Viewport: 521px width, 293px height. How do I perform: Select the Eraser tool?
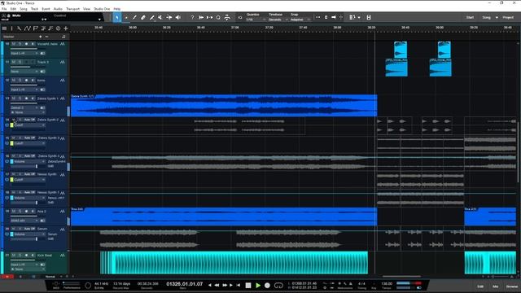pos(143,18)
